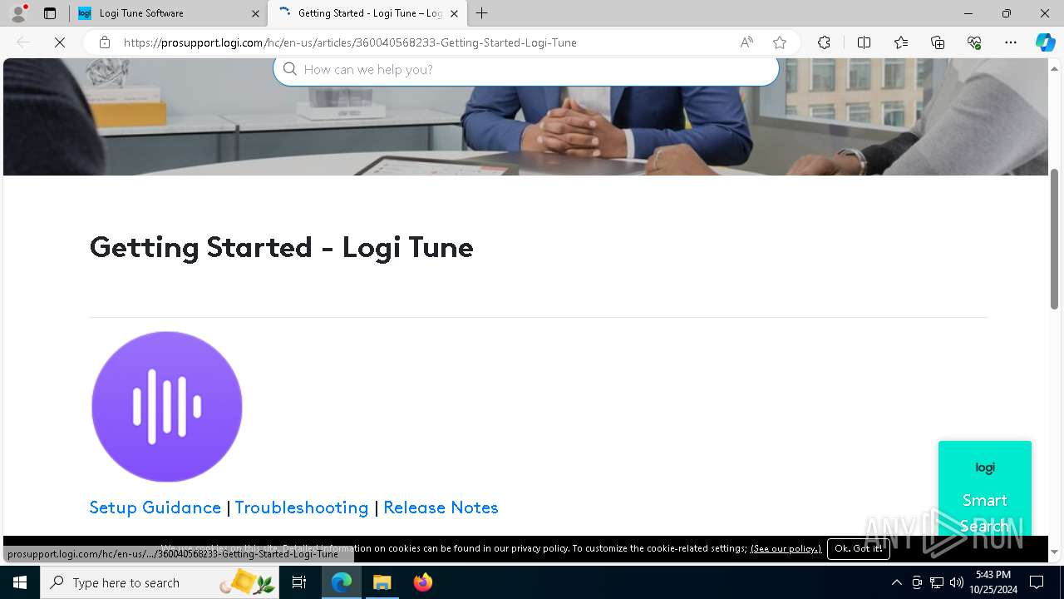Open the Release Notes link
1064x599 pixels.
pos(441,507)
